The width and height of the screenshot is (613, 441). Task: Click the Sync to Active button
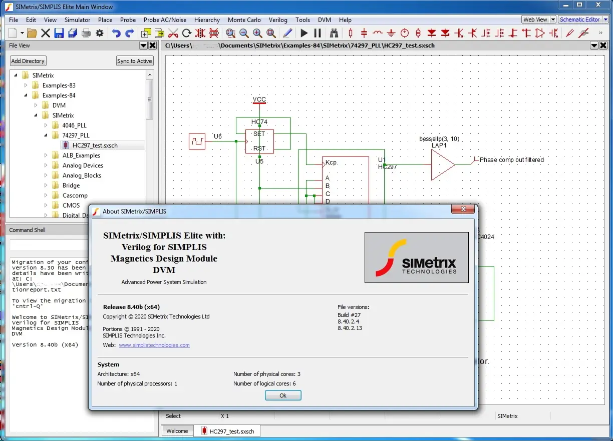click(x=135, y=61)
